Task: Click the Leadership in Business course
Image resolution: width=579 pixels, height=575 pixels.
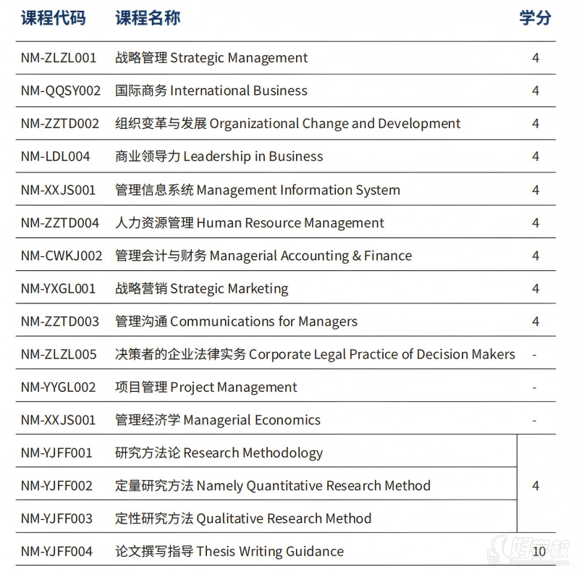Action: pyautogui.click(x=219, y=156)
